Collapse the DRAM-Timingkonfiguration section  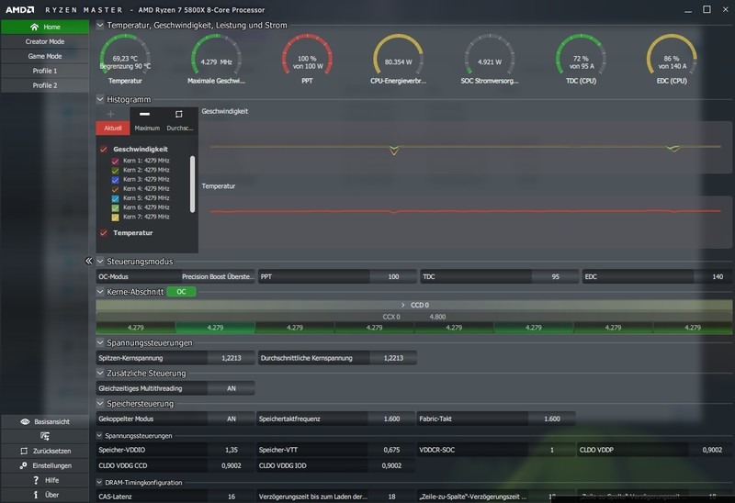[99, 483]
